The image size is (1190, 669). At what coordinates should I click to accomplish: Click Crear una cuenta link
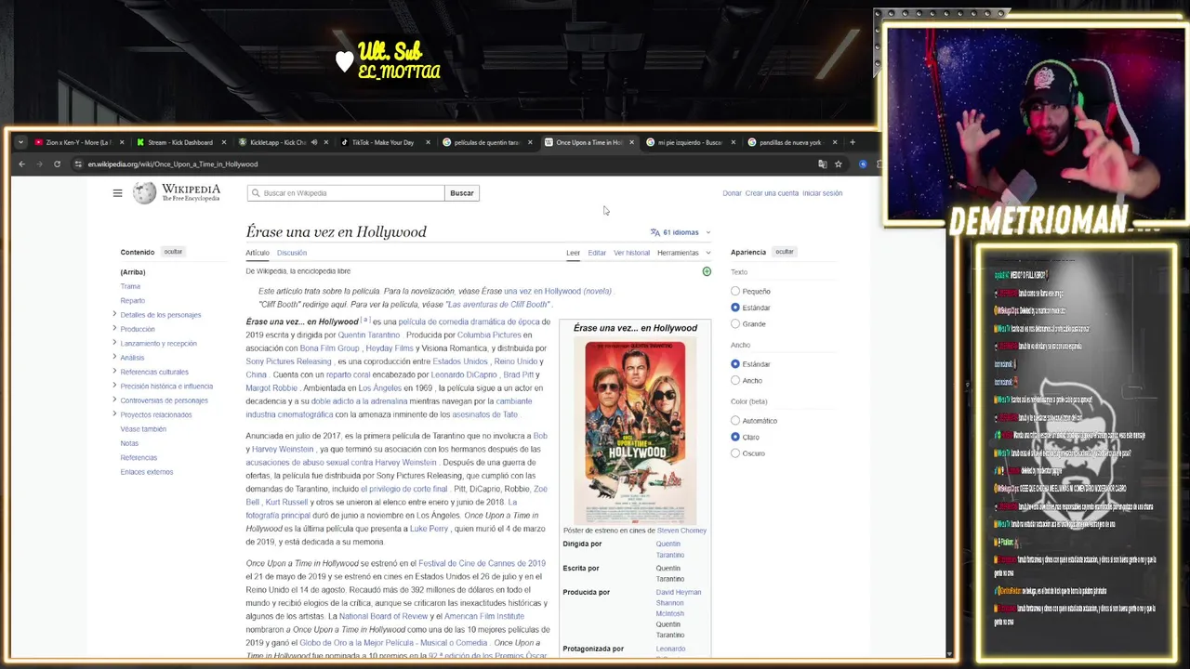(x=772, y=193)
